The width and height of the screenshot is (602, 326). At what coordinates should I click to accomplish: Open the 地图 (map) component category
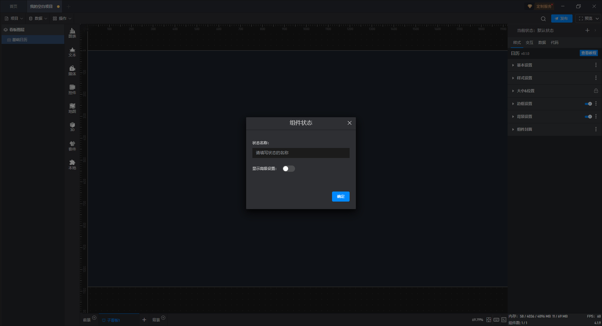pyautogui.click(x=72, y=108)
